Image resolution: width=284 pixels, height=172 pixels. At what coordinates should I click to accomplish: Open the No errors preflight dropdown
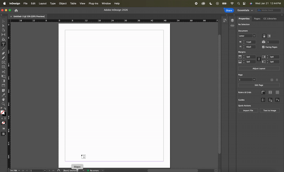(103, 170)
